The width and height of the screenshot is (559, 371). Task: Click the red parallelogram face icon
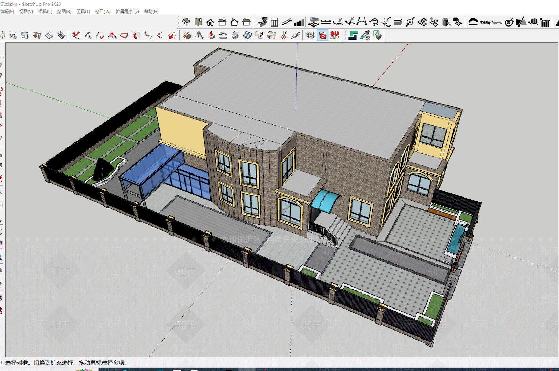pyautogui.click(x=124, y=35)
